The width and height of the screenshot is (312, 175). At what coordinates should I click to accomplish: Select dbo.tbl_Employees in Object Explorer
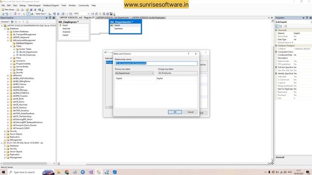click(27, 55)
